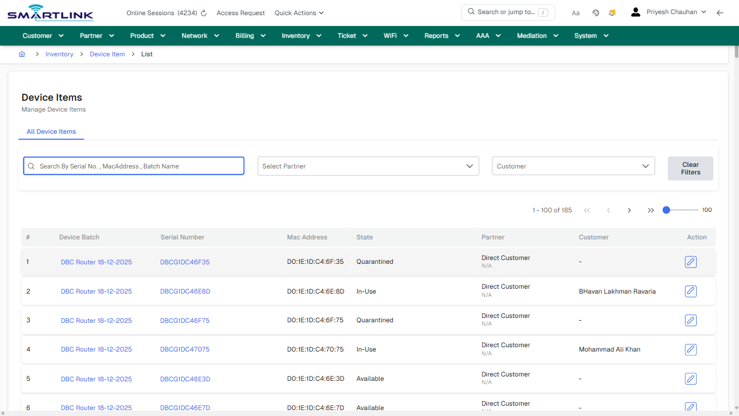Switch to the All Device Items tab
Image resolution: width=739 pixels, height=416 pixels.
(51, 132)
